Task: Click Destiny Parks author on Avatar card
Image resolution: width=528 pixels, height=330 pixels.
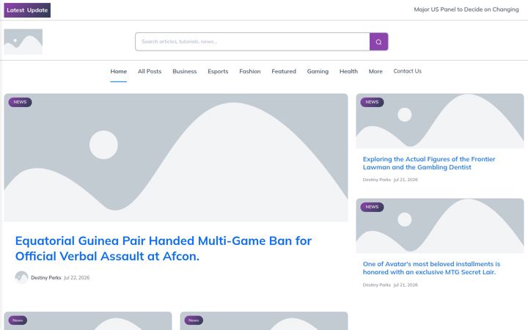Action: [x=376, y=285]
